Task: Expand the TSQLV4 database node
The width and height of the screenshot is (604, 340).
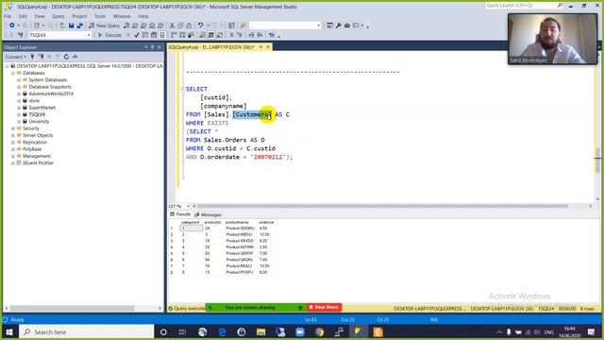Action: pos(19,114)
